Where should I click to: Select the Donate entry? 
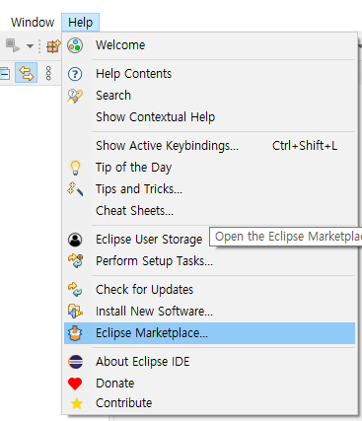click(x=209, y=384)
